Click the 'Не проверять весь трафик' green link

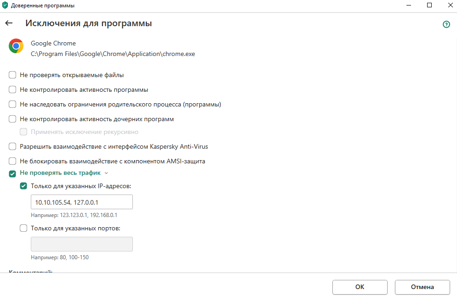click(60, 173)
